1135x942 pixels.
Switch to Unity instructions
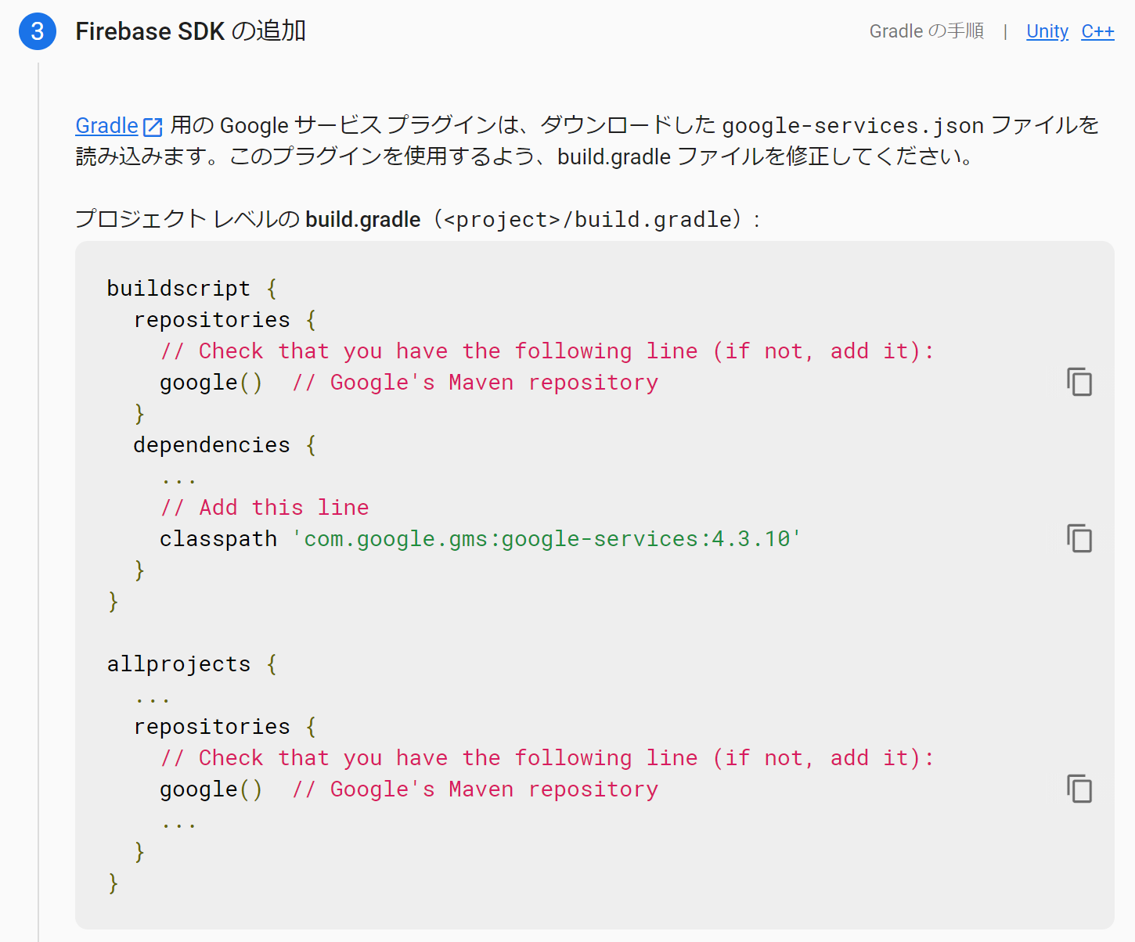(1047, 31)
